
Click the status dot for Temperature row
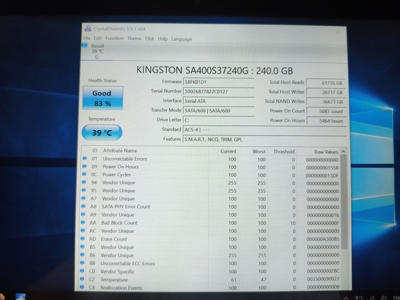point(81,279)
